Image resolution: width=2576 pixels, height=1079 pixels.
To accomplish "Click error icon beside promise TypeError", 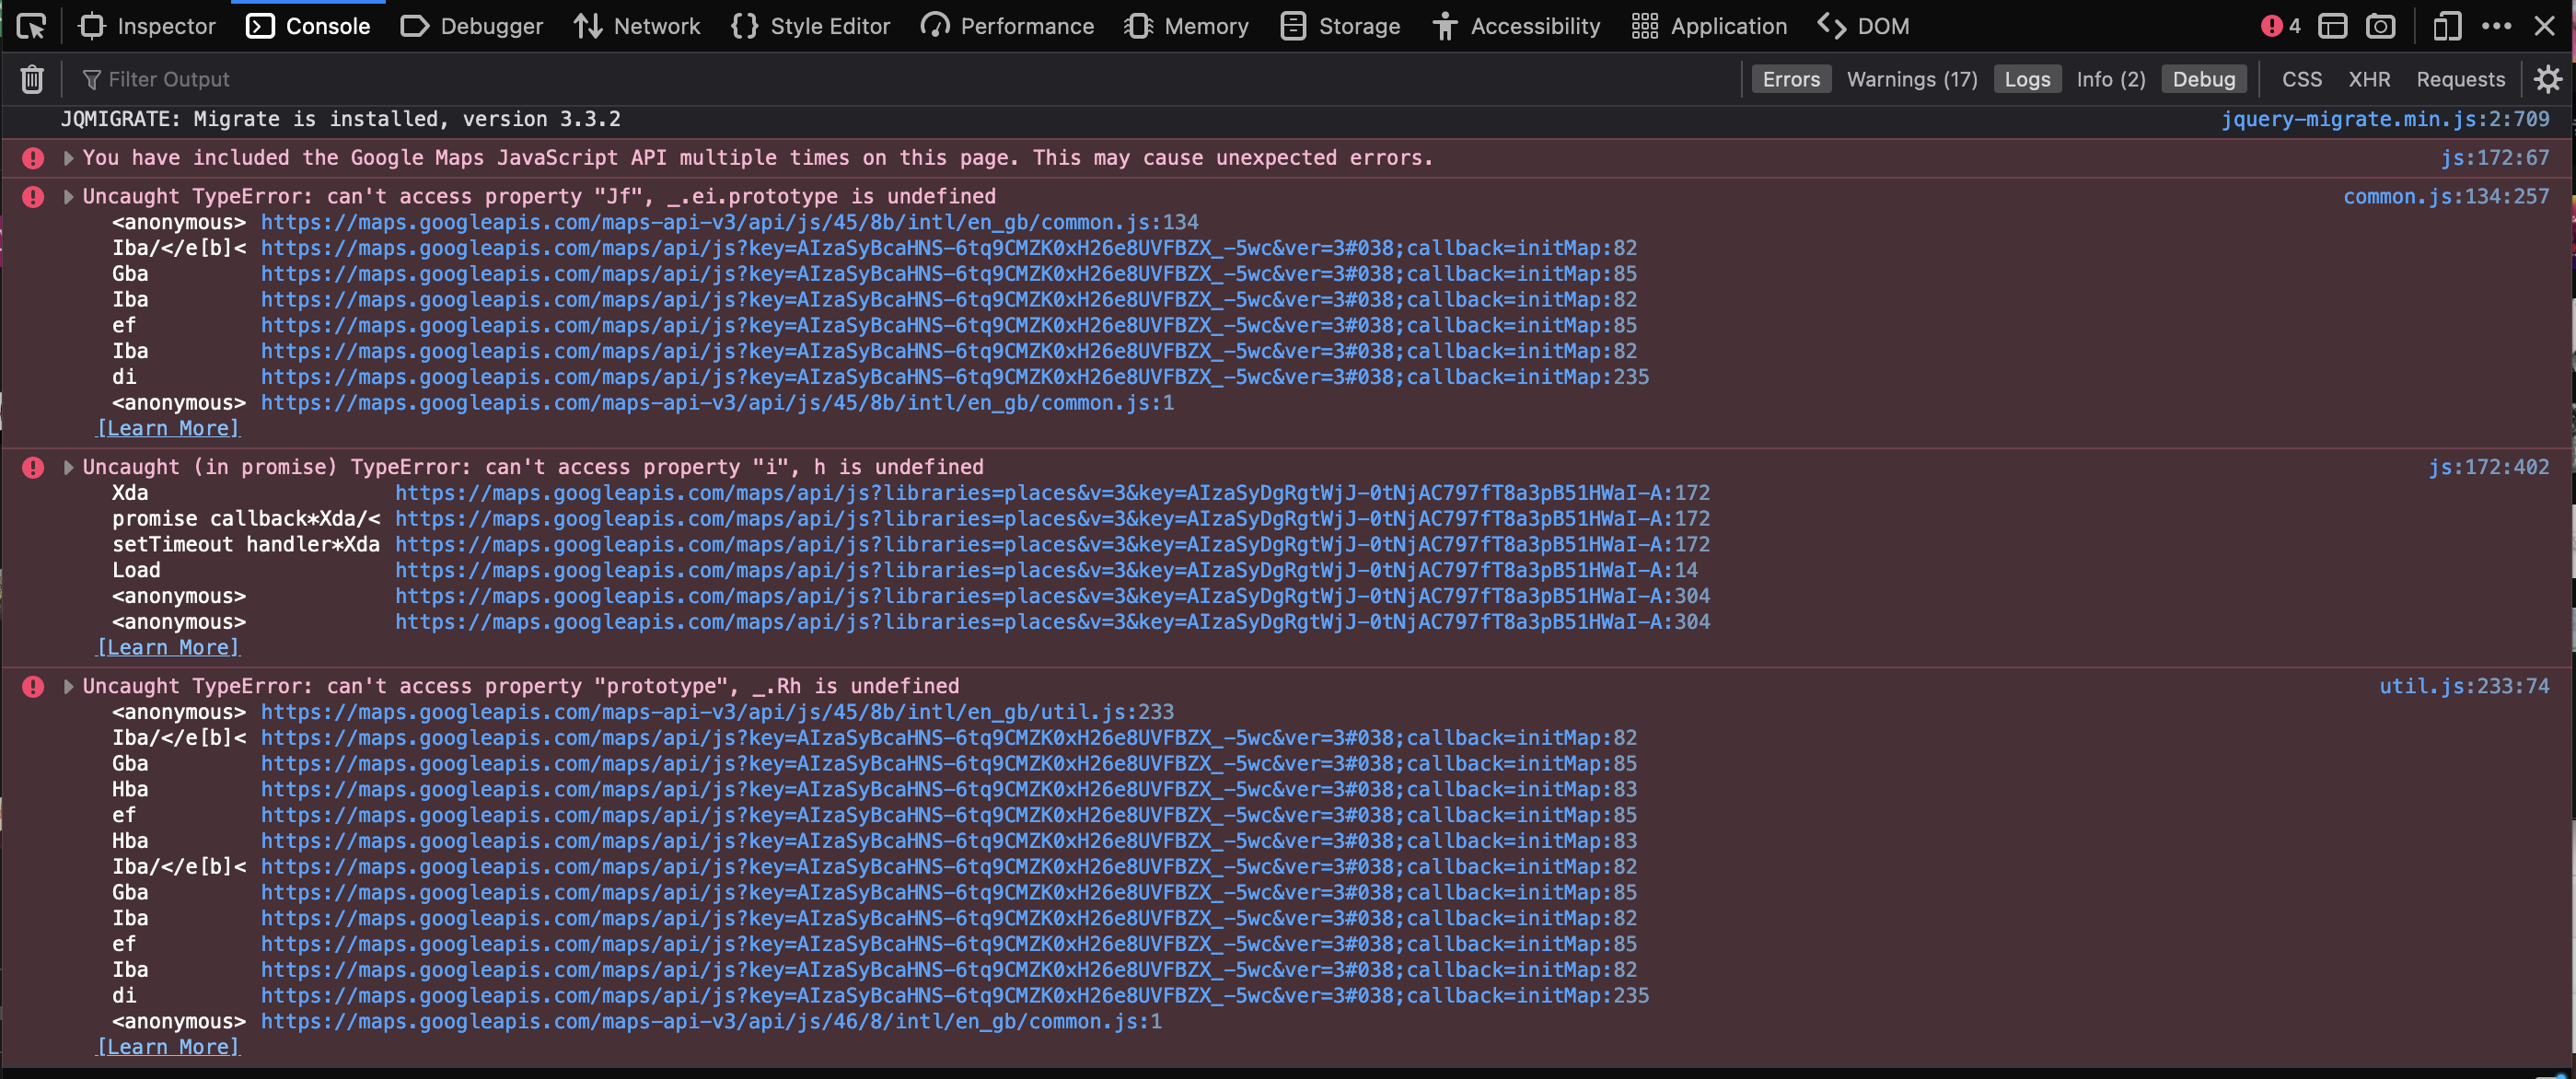I will (x=33, y=467).
